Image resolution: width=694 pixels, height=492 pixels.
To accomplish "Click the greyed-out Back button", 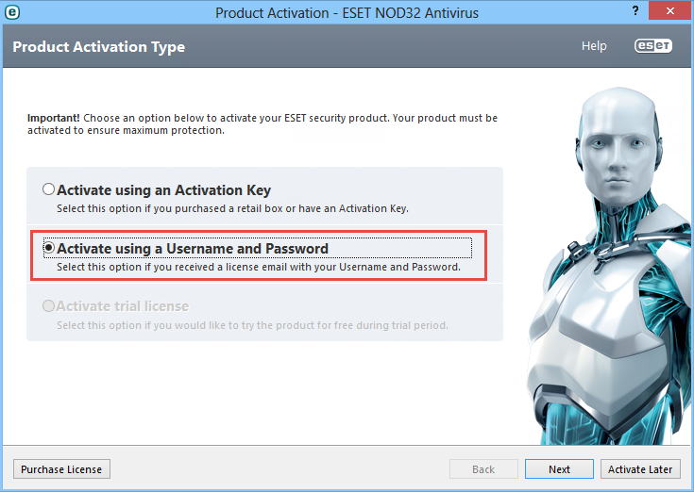I will click(483, 469).
